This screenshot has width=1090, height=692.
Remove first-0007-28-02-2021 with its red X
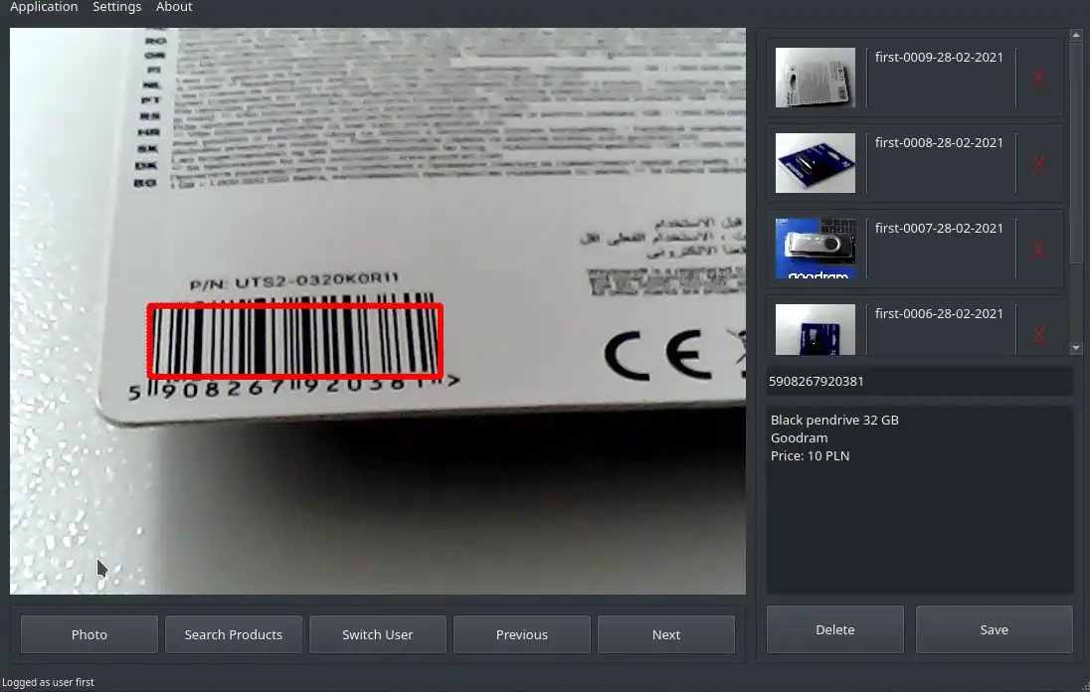coord(1038,250)
